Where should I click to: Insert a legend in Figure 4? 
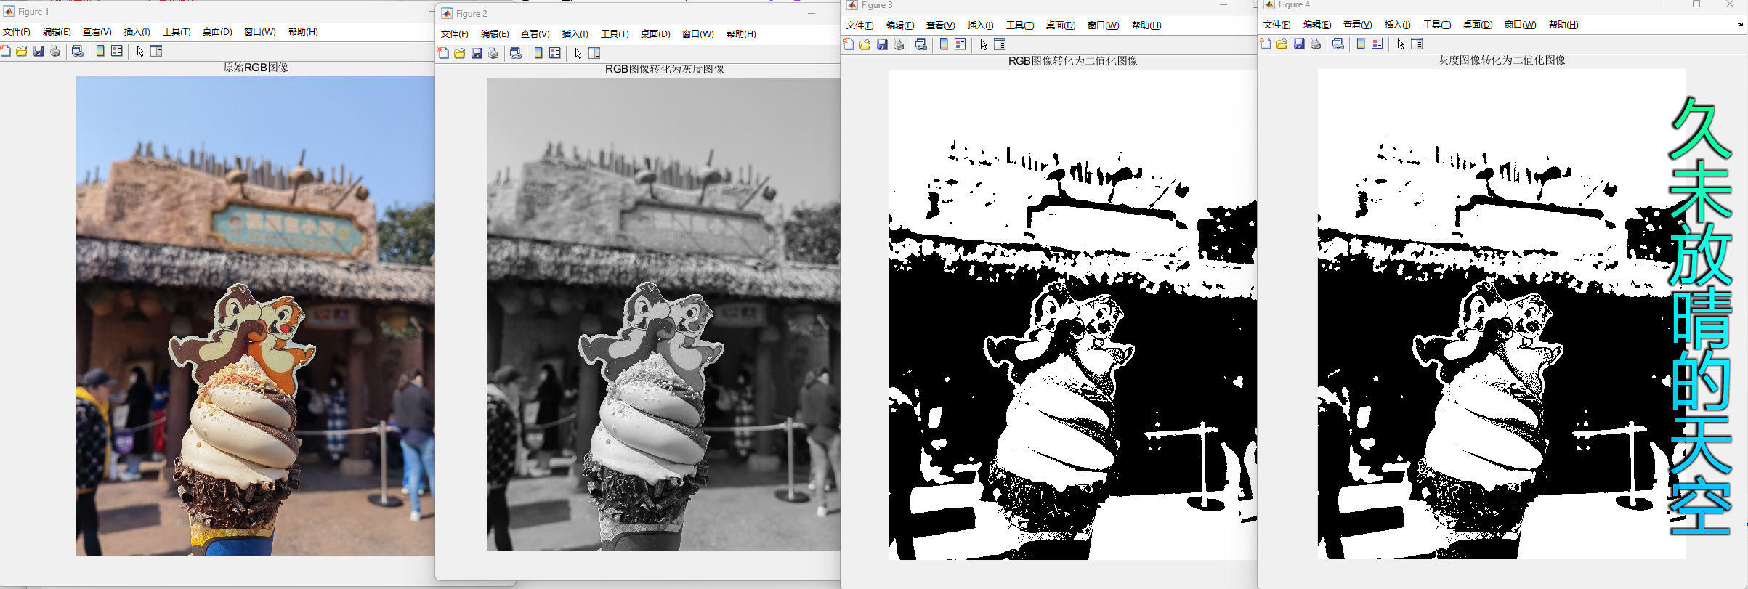[x=1377, y=44]
